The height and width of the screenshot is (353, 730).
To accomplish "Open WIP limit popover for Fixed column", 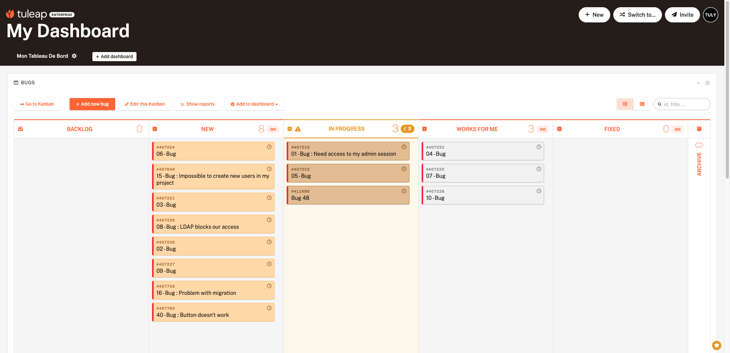I will point(678,129).
